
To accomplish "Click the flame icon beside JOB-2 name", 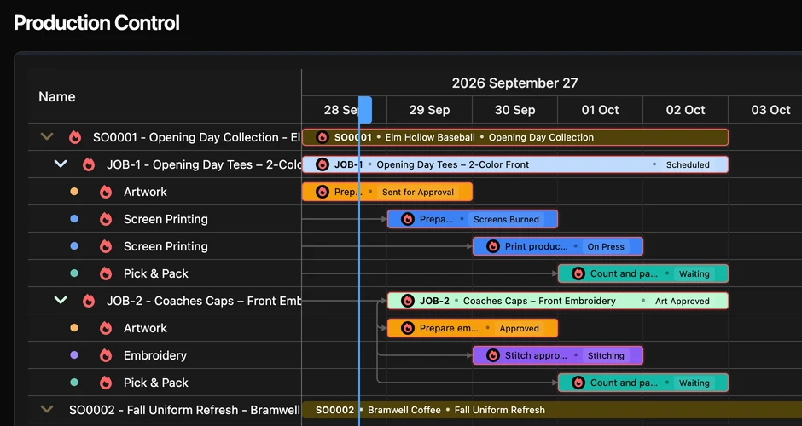I will [x=89, y=301].
